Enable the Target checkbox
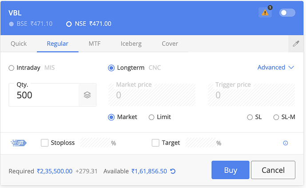This screenshot has height=188, width=306. click(x=155, y=143)
